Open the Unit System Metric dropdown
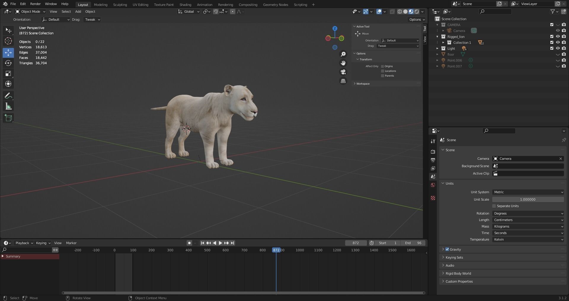The width and height of the screenshot is (569, 301). click(528, 192)
